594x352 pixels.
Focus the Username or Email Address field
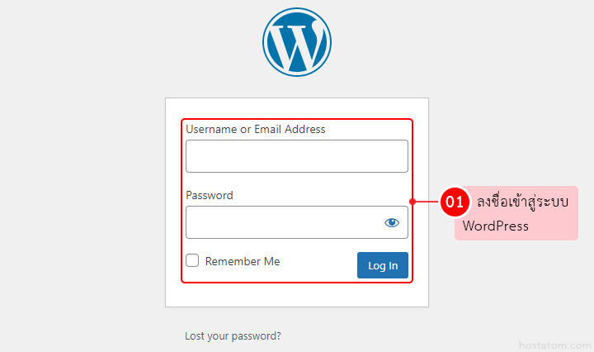click(x=296, y=156)
